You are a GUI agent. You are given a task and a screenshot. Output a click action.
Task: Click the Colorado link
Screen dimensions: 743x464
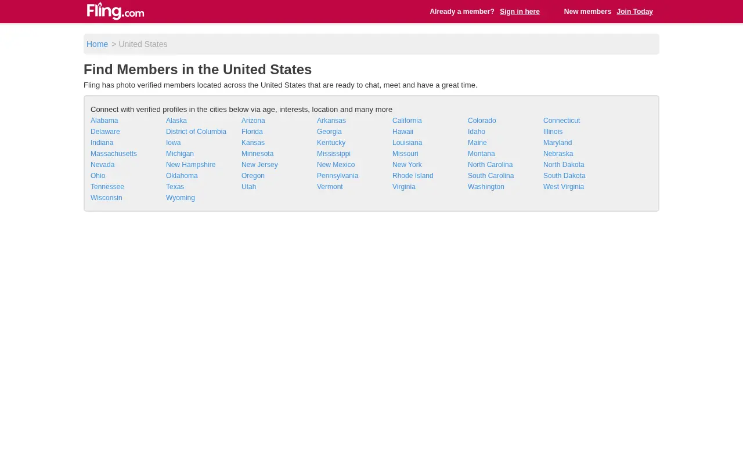[482, 121]
